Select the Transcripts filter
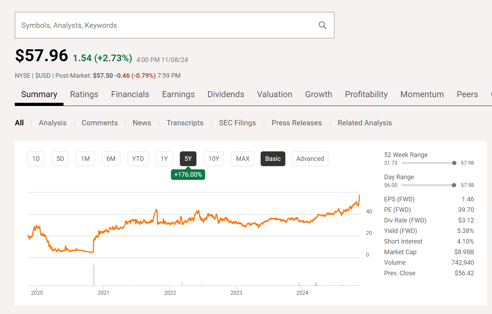This screenshot has height=314, width=492. point(185,123)
